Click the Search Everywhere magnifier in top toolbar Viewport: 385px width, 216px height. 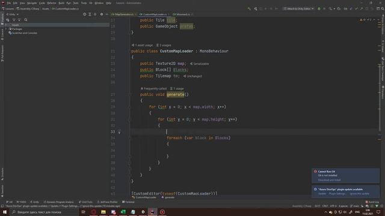383,8
